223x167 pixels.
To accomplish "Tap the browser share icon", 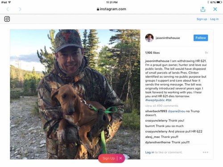I will (x=203, y=9).
